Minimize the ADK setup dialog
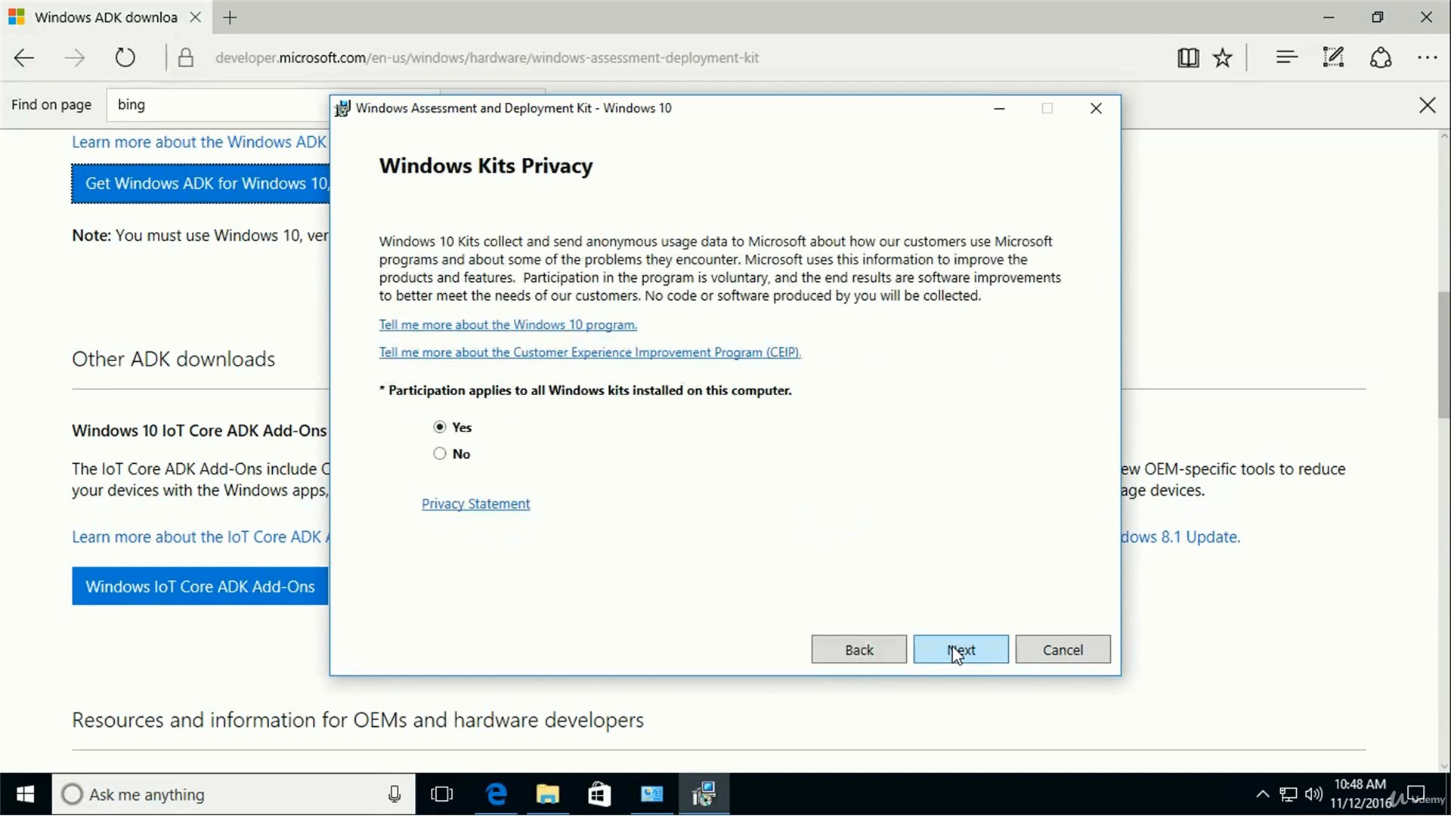 pos(999,109)
